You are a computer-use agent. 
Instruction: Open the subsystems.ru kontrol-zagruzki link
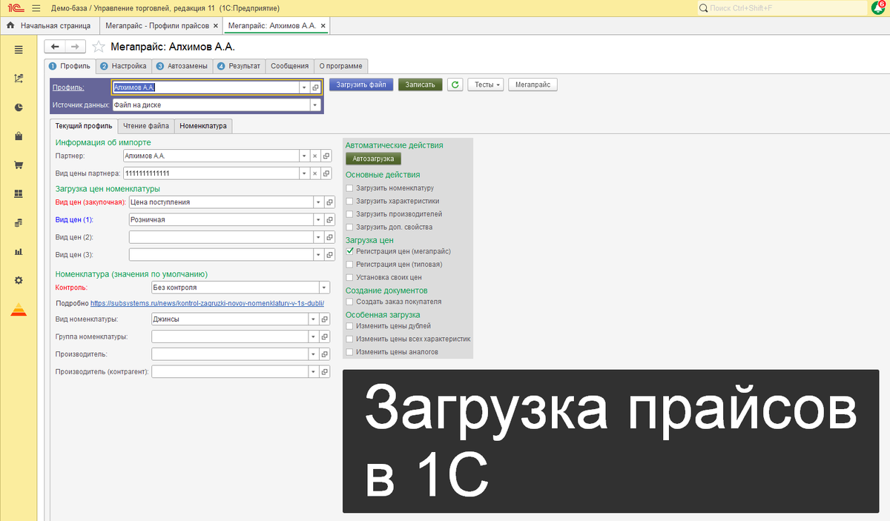click(208, 304)
